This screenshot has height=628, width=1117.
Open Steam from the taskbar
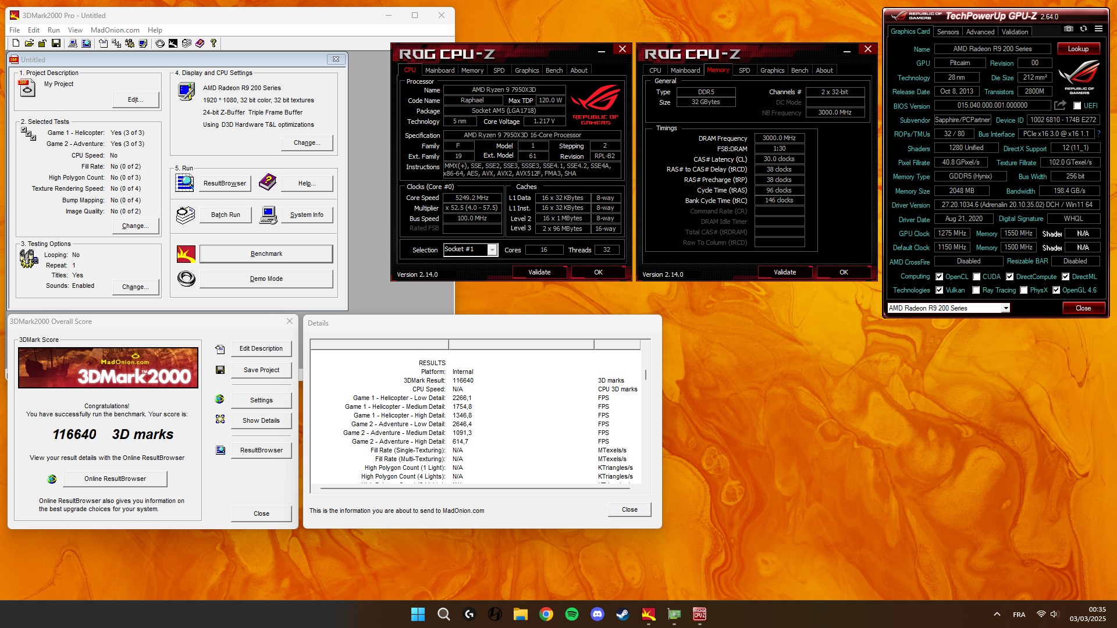coord(623,614)
